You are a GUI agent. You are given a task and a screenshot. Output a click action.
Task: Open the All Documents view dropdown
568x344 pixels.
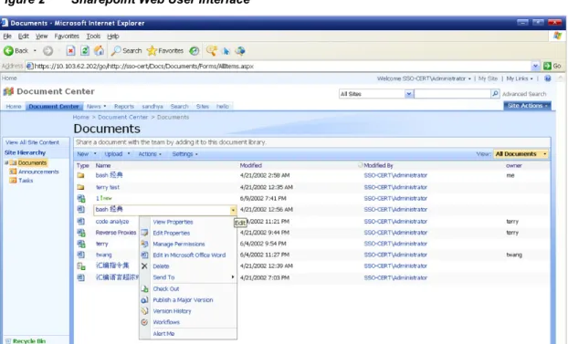521,154
